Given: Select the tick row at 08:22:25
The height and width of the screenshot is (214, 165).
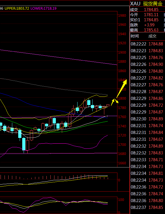Looking at the screenshot, I should 147,58.
